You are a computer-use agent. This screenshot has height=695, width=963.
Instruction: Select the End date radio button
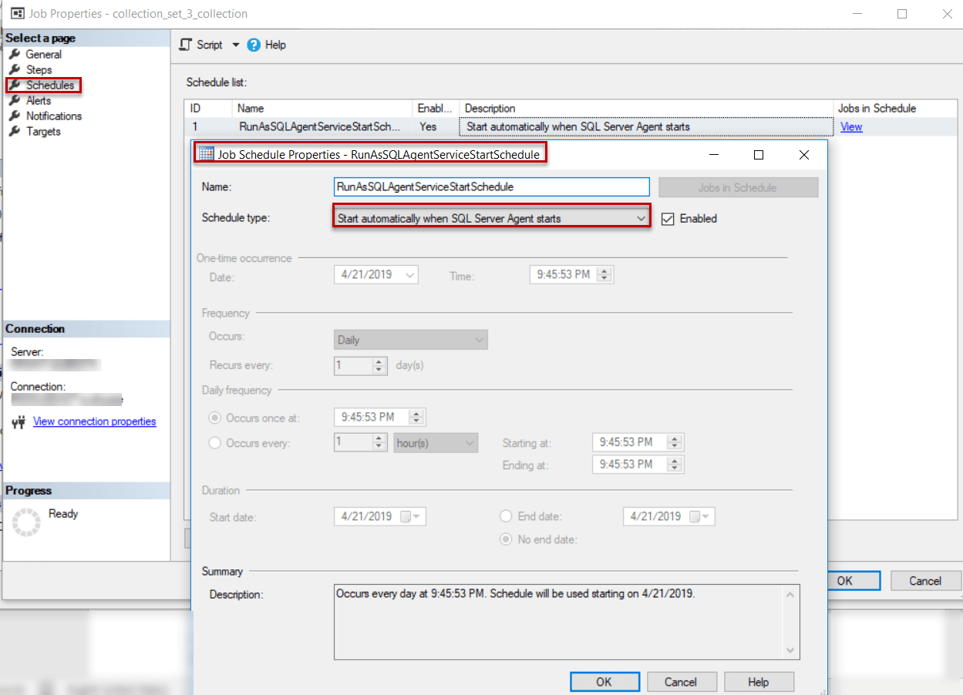(505, 515)
